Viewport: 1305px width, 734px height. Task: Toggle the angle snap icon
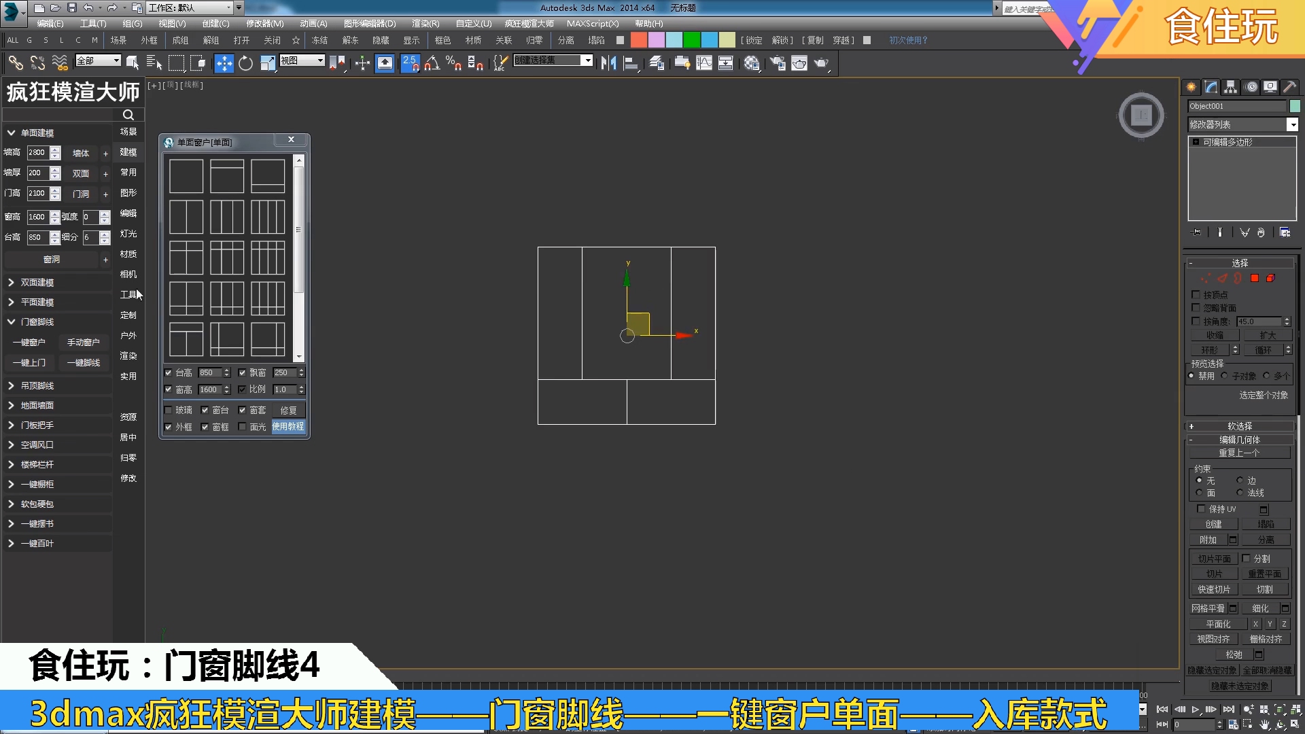(432, 63)
